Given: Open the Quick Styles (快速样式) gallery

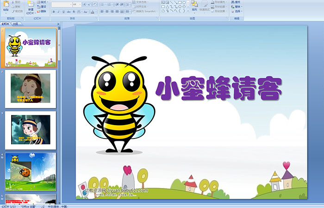Looking at the screenshot, I should click(205, 6).
